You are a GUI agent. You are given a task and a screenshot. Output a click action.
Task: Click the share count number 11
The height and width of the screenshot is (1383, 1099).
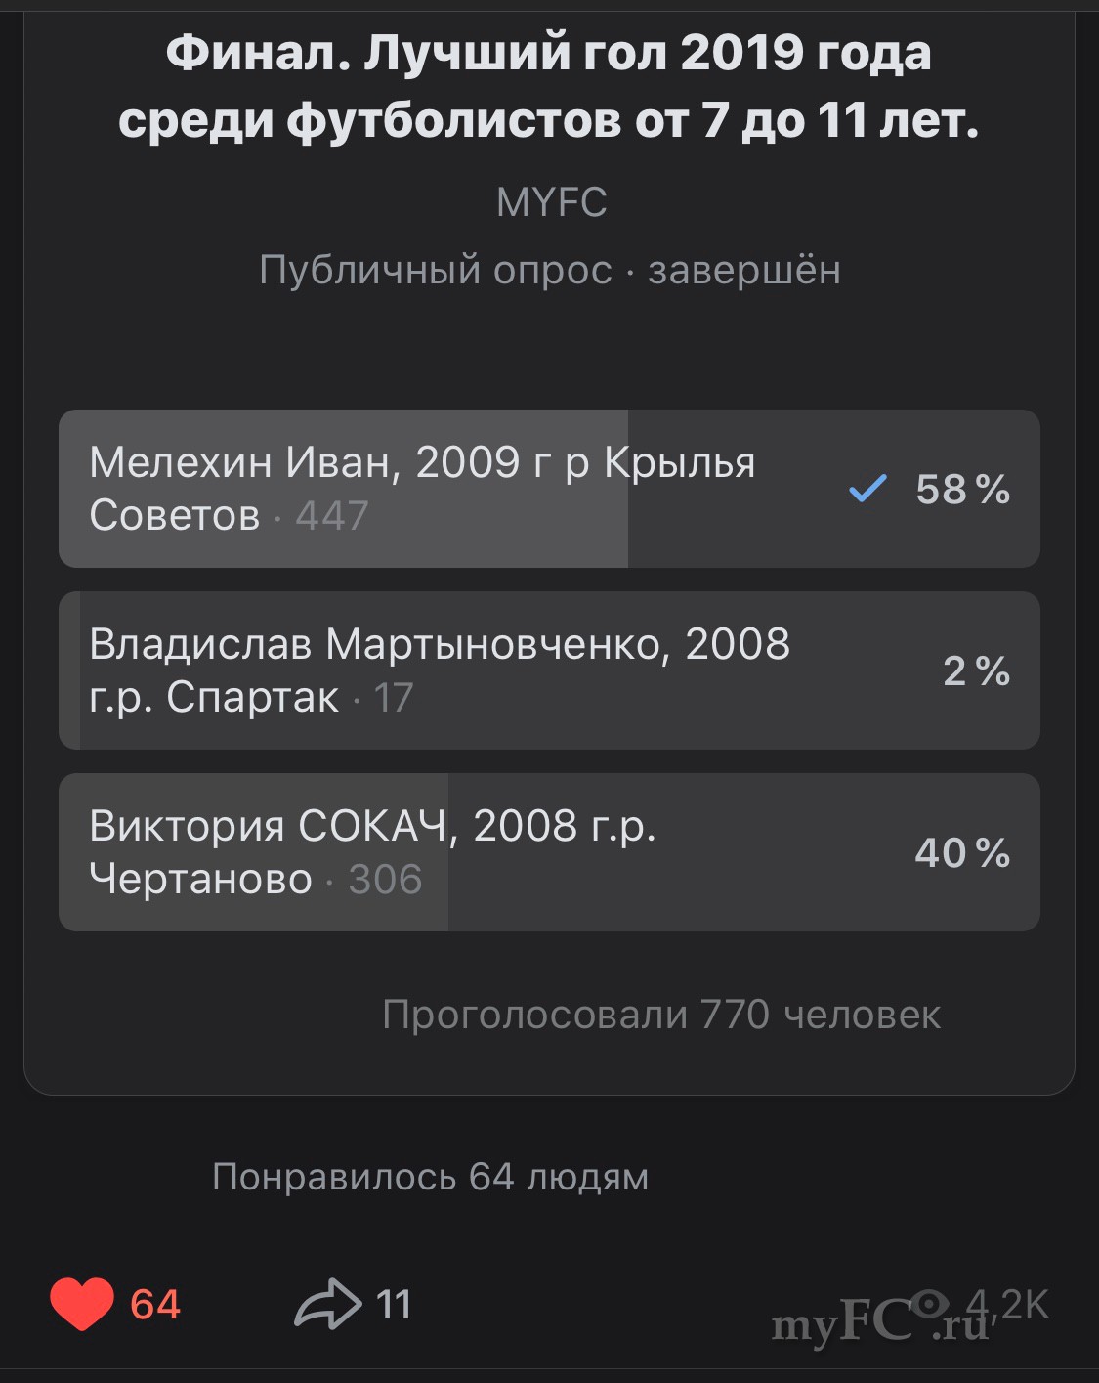point(394,1306)
